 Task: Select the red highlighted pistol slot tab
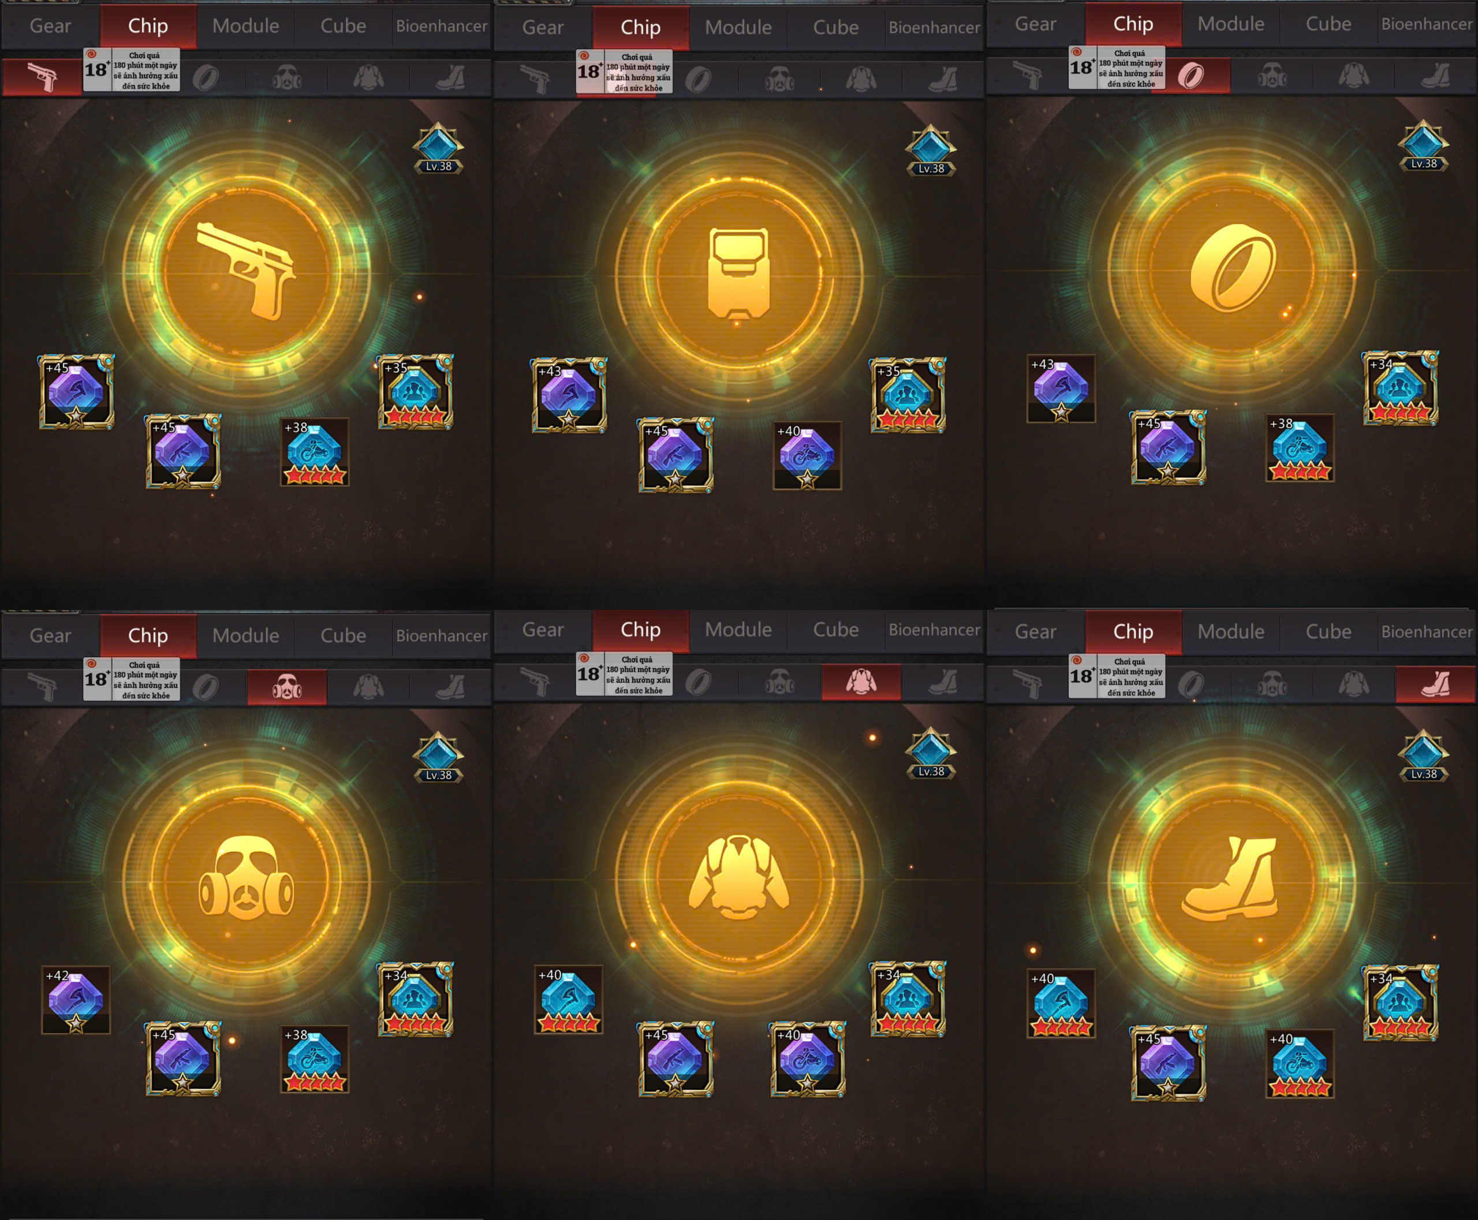(42, 77)
